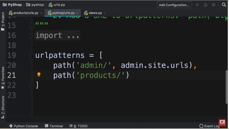Close the products/urls.py tab
Screen dimensions: 229x129
(41, 13)
